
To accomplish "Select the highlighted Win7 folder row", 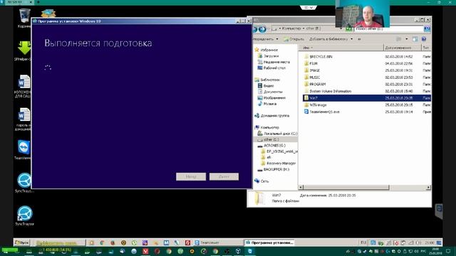I will pyautogui.click(x=367, y=98).
